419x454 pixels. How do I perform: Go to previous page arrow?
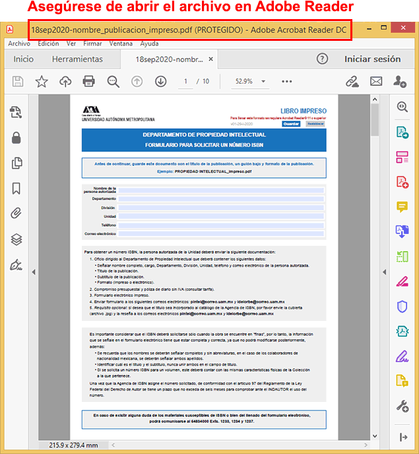(137, 81)
